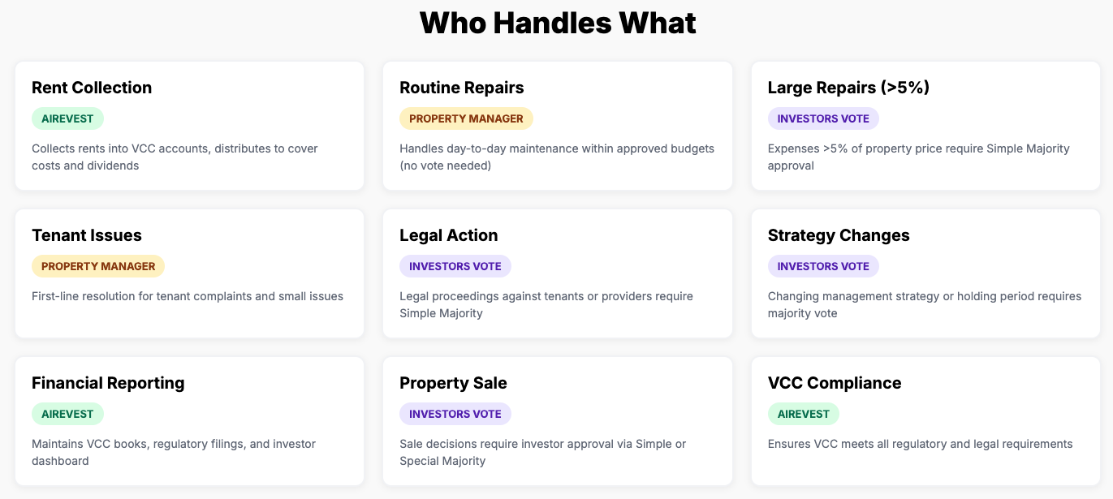Click the Property Manager badge under Tenant Issues
The width and height of the screenshot is (1113, 499).
pyautogui.click(x=98, y=266)
